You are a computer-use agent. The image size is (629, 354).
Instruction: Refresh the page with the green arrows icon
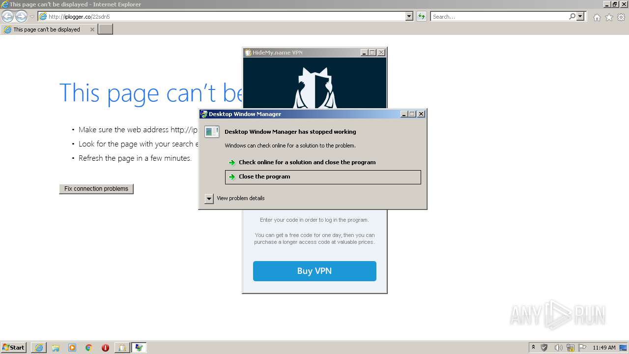coord(421,16)
